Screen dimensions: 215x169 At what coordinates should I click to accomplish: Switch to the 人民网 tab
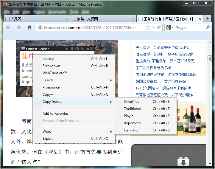click(x=36, y=19)
